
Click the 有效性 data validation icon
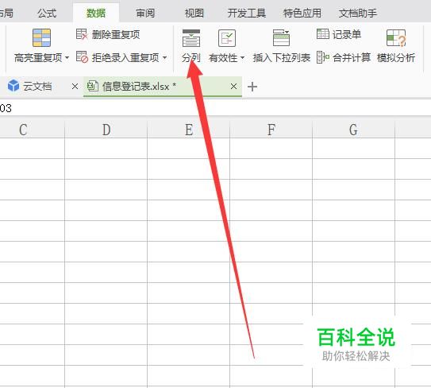click(227, 38)
